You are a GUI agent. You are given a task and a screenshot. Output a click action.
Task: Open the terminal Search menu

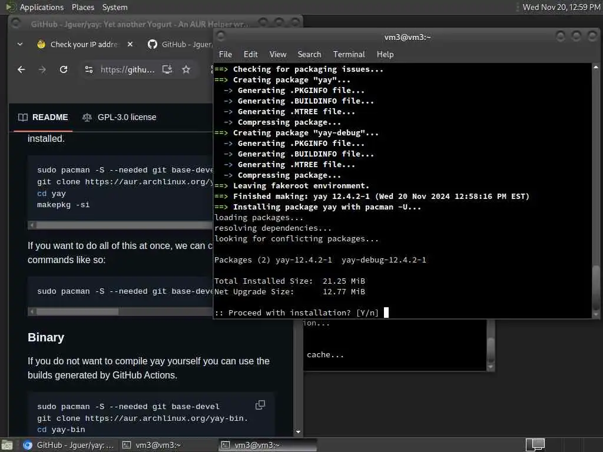click(309, 54)
